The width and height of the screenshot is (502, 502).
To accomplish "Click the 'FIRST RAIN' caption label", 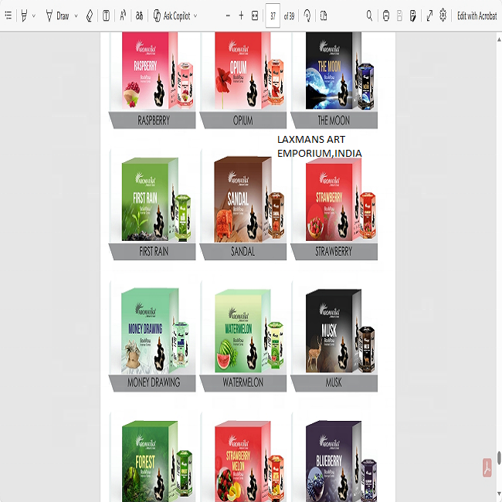I will click(x=154, y=251).
